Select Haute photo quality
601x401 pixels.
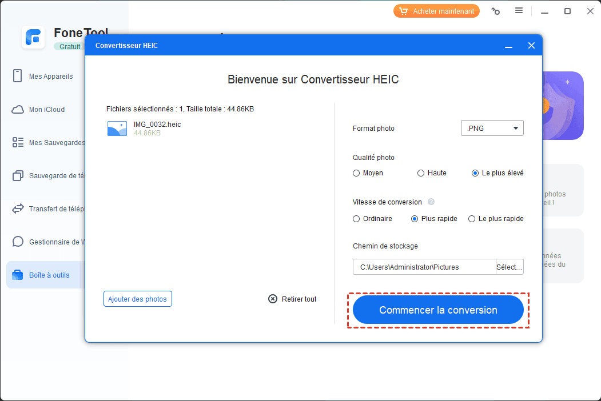421,173
